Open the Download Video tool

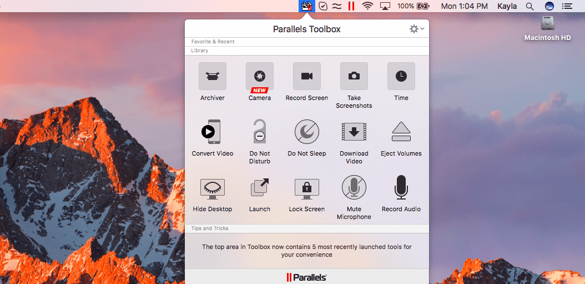coord(354,132)
